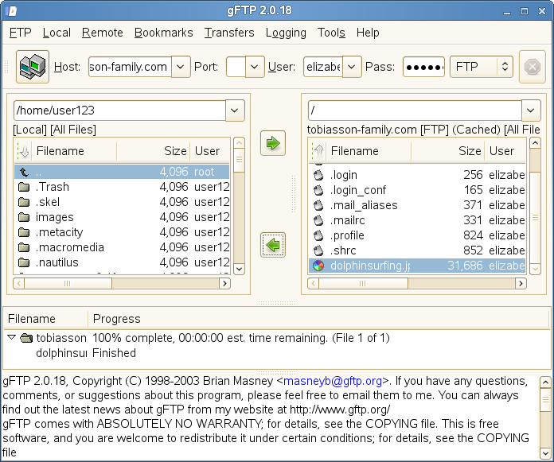Click the .macromedia folder icon
Image resolution: width=554 pixels, height=462 pixels.
tap(24, 247)
